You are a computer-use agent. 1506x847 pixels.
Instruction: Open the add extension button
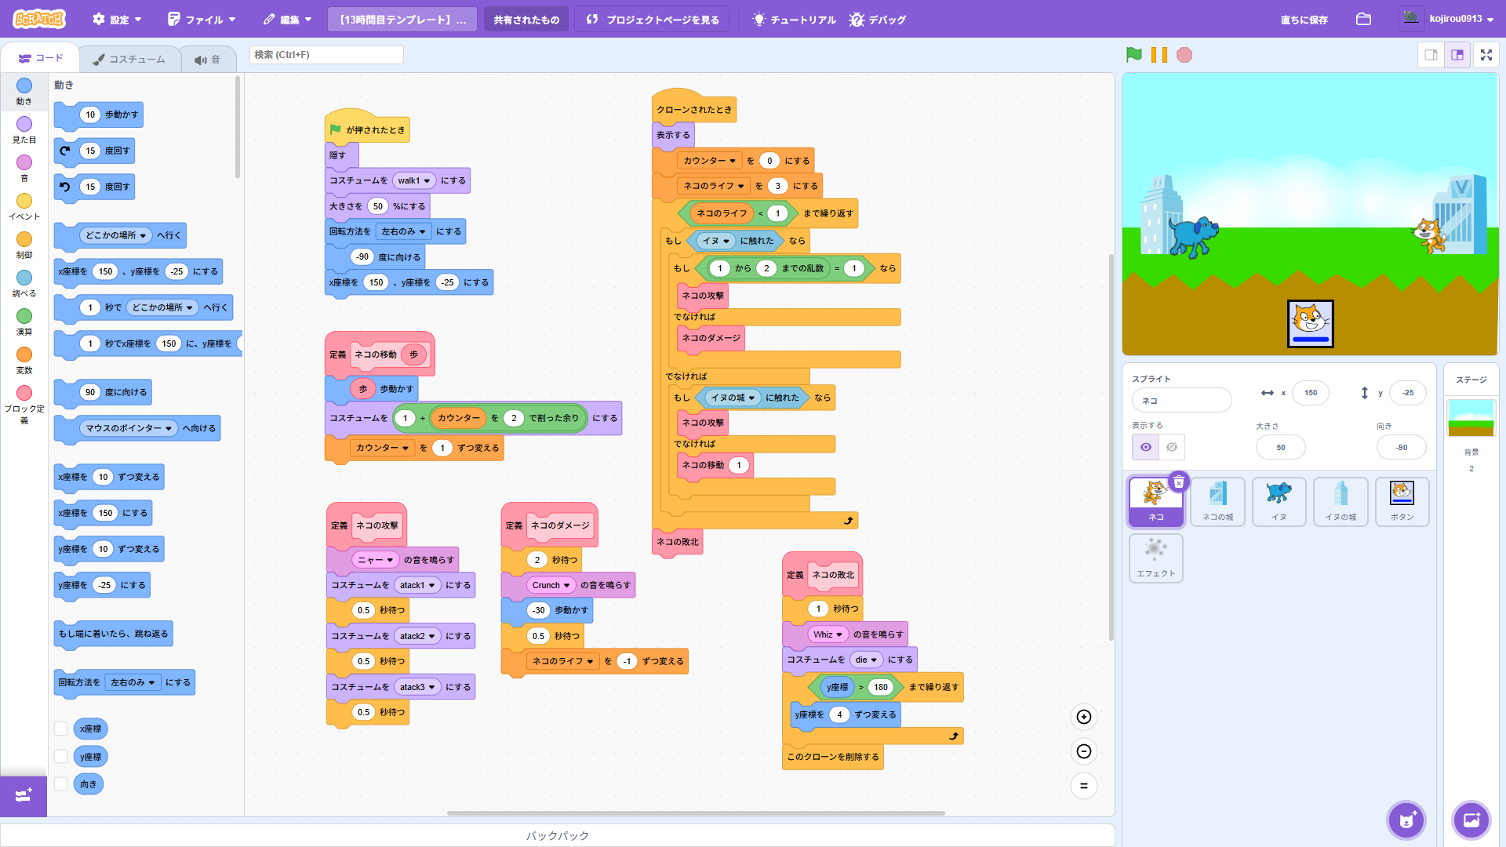pos(24,795)
